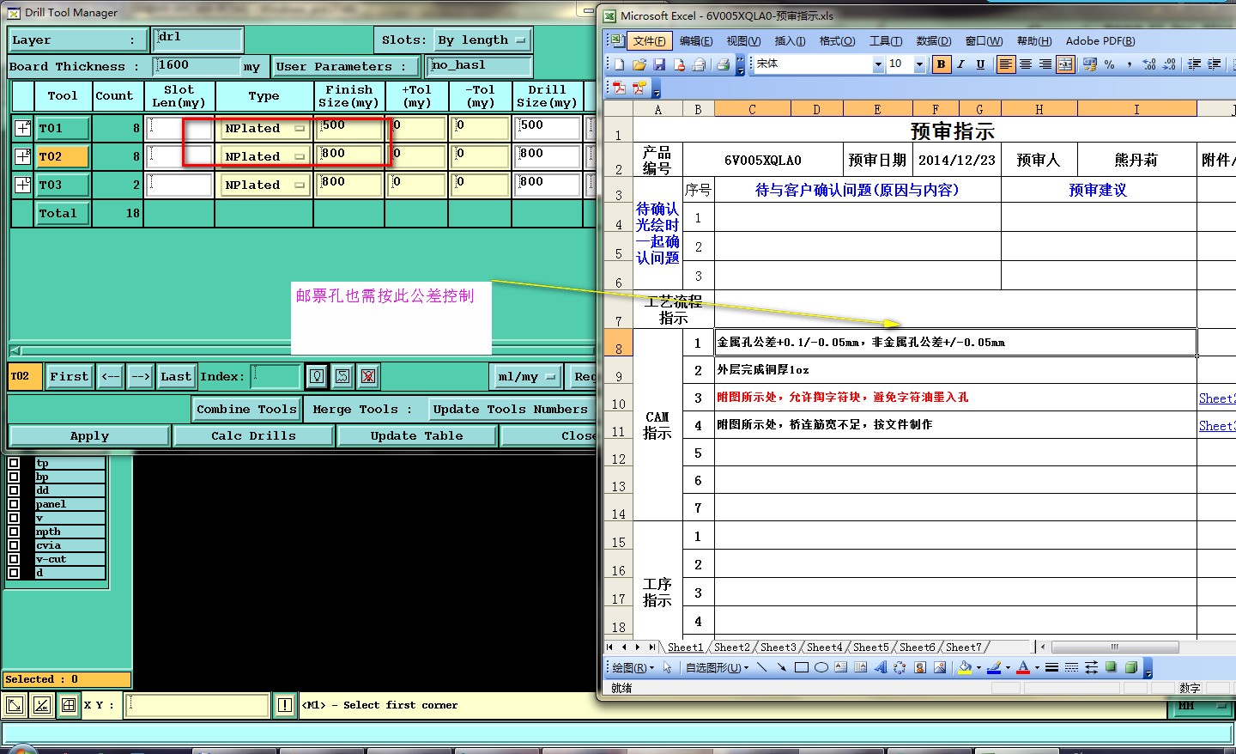Open the font name dropdown in Excel
This screenshot has height=754, width=1236.
pos(878,64)
